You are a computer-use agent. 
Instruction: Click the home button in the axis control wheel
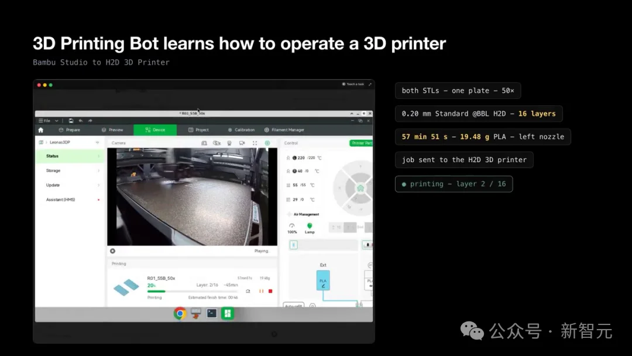(x=360, y=189)
